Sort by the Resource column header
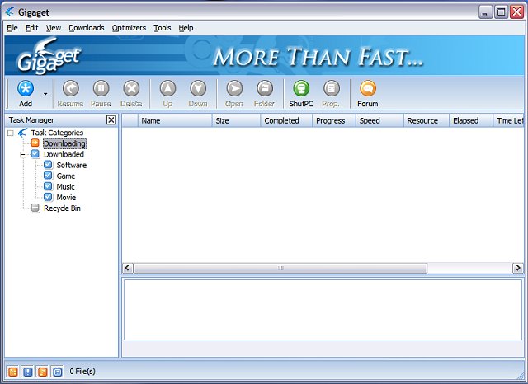528x384 pixels. tap(427, 120)
